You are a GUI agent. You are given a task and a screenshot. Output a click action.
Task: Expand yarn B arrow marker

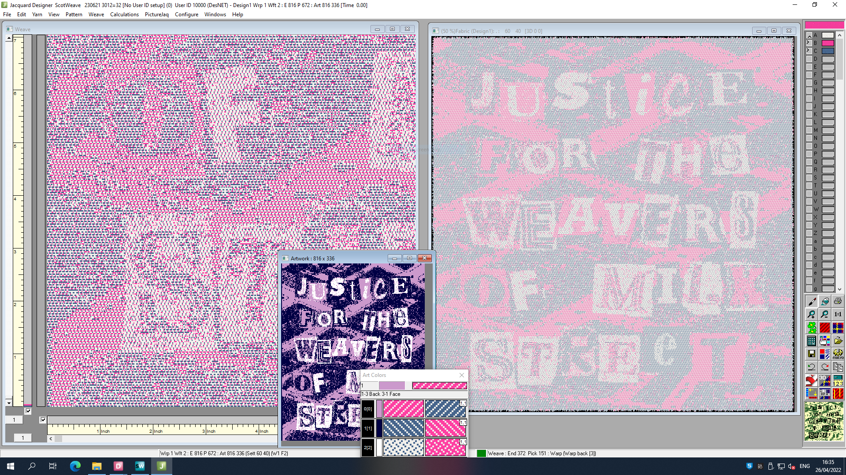(809, 43)
